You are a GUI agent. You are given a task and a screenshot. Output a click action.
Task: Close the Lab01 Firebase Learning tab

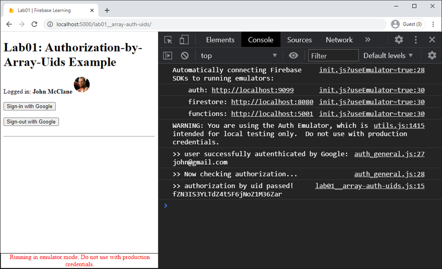(92, 10)
